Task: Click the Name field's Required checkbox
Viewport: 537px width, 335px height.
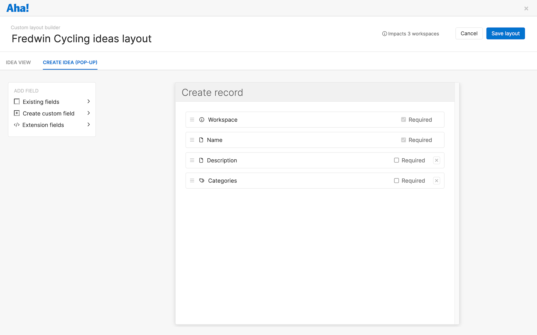Action: click(x=403, y=140)
